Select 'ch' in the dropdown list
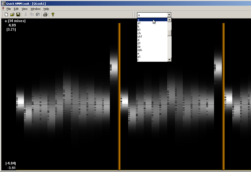This screenshot has width=251, height=172. (x=152, y=33)
